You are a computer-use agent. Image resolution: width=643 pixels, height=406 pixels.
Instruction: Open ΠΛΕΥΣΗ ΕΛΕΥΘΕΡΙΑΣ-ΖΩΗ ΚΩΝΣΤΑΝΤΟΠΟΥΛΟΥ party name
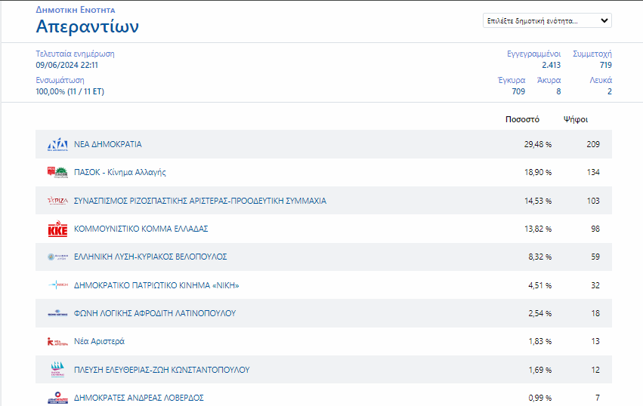tap(162, 370)
